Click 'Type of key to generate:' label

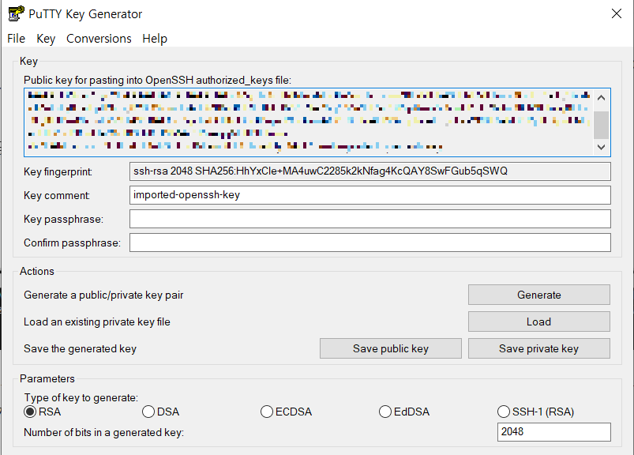click(x=81, y=397)
